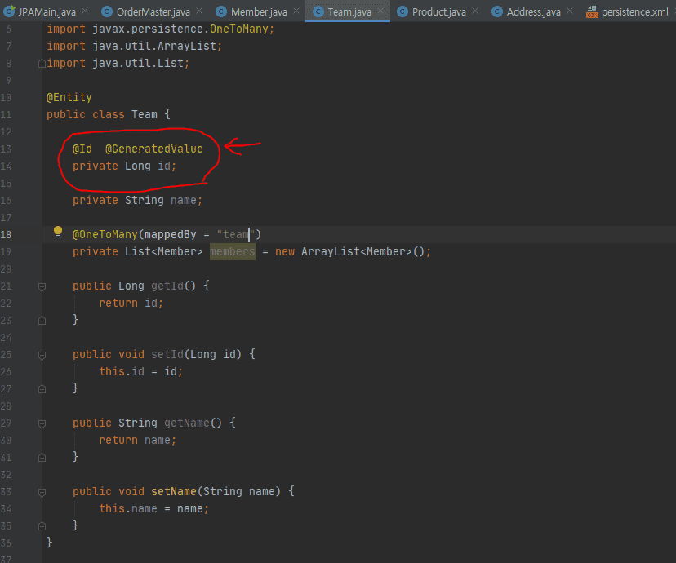Viewport: 676px width, 563px height.
Task: Switch to the JPAMain.java tab
Action: click(47, 11)
